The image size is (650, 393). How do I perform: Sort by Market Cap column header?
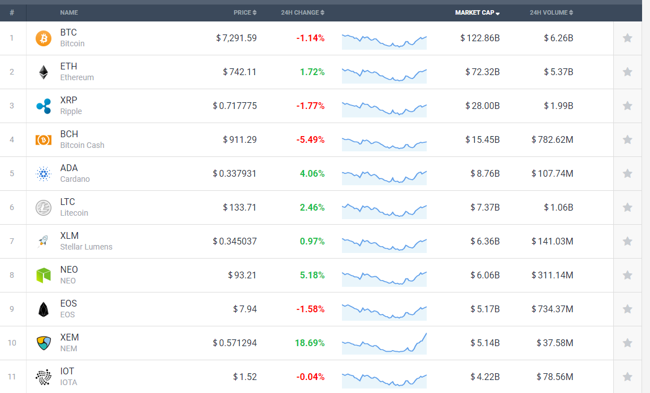tap(477, 12)
